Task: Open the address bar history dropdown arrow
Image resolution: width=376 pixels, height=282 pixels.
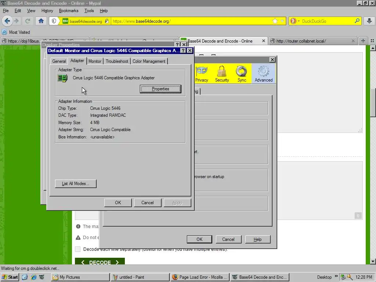Action: point(282,21)
